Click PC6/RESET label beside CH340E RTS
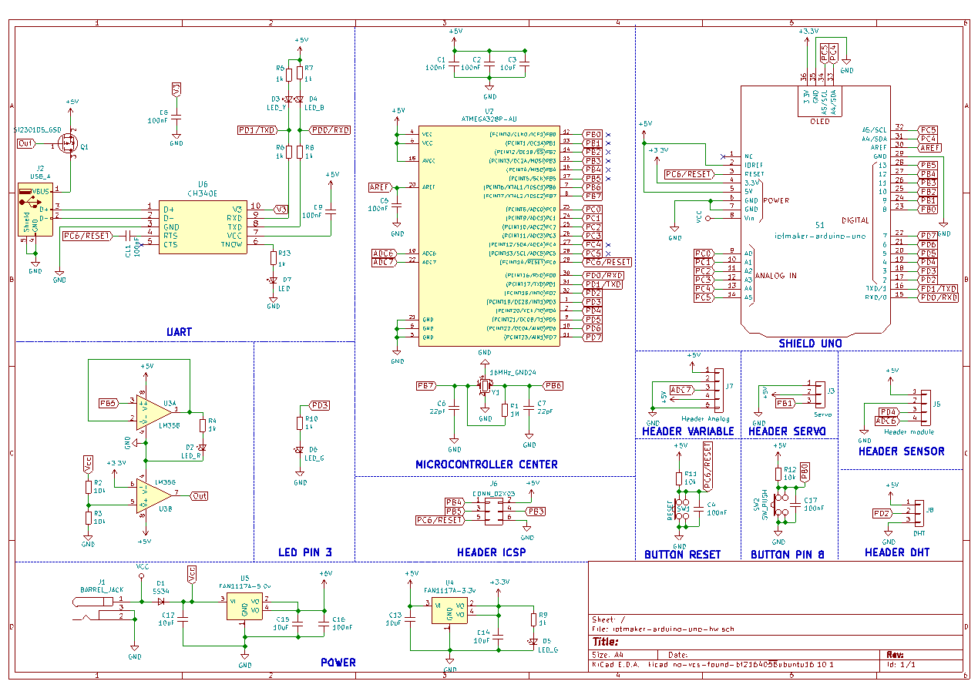978x698 pixels. [x=86, y=235]
